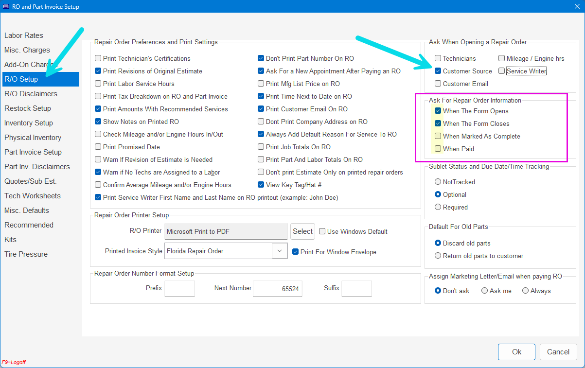Switch to Inventory Setup in the sidebar
This screenshot has height=368, width=585.
(29, 123)
